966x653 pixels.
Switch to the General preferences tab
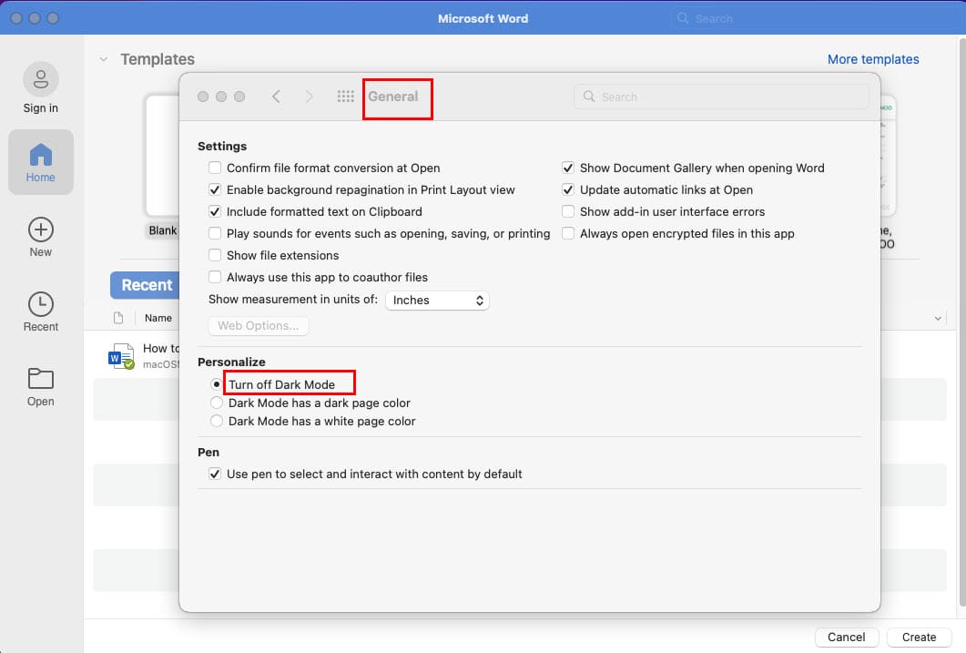tap(397, 96)
